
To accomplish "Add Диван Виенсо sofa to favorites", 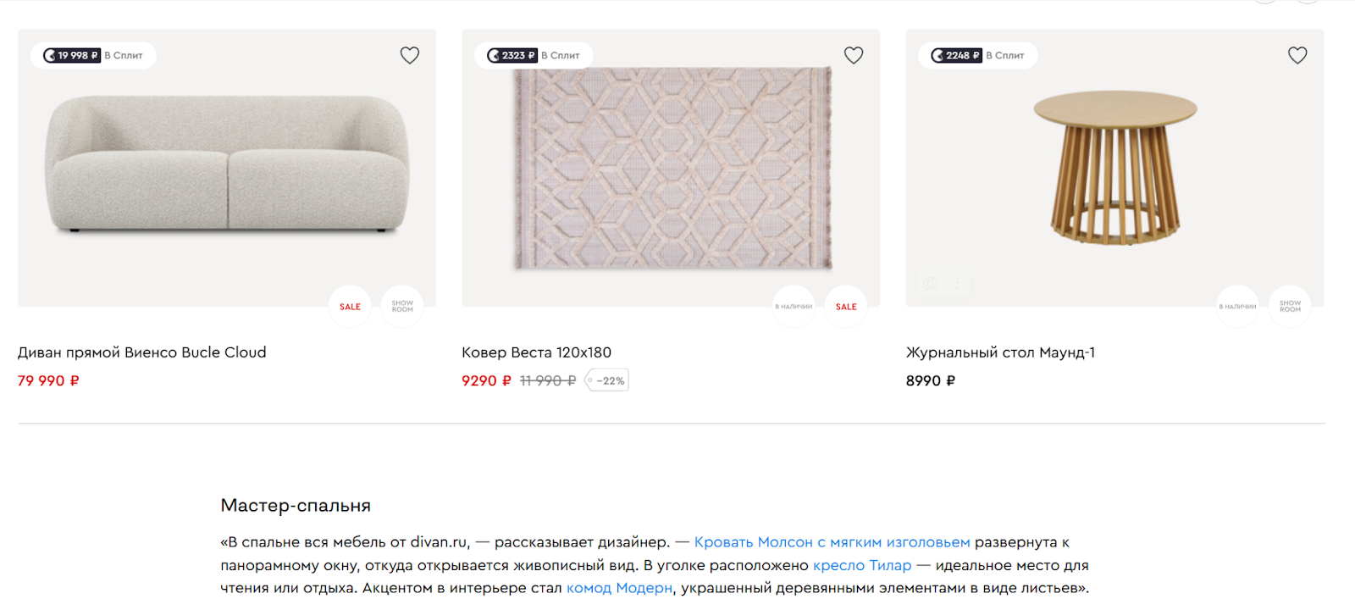I will pyautogui.click(x=410, y=55).
